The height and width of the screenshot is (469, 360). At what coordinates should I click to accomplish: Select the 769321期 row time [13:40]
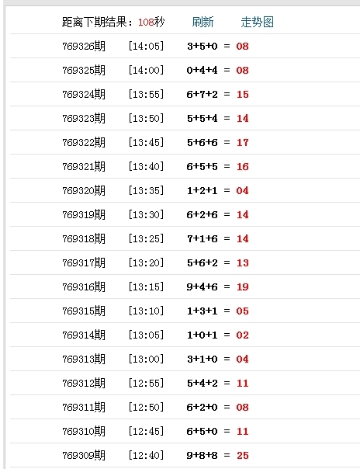click(146, 167)
